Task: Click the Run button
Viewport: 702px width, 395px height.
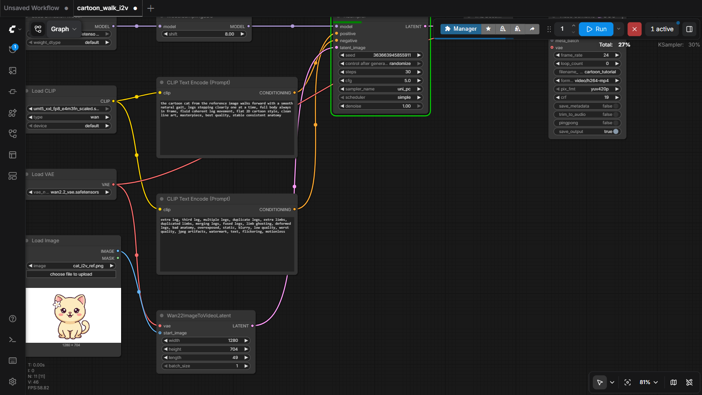Action: point(596,29)
